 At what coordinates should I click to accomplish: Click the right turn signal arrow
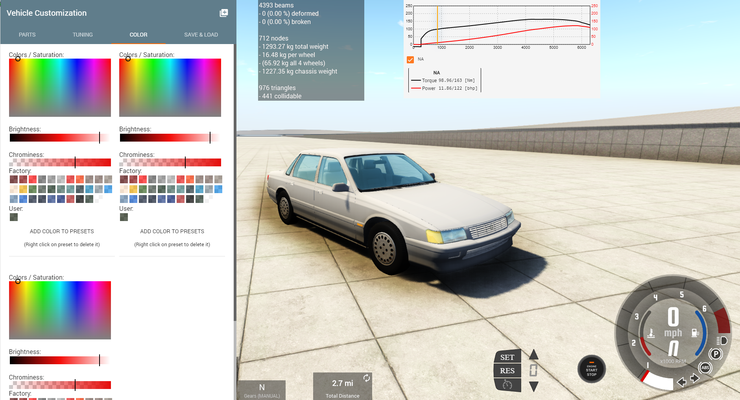(695, 378)
